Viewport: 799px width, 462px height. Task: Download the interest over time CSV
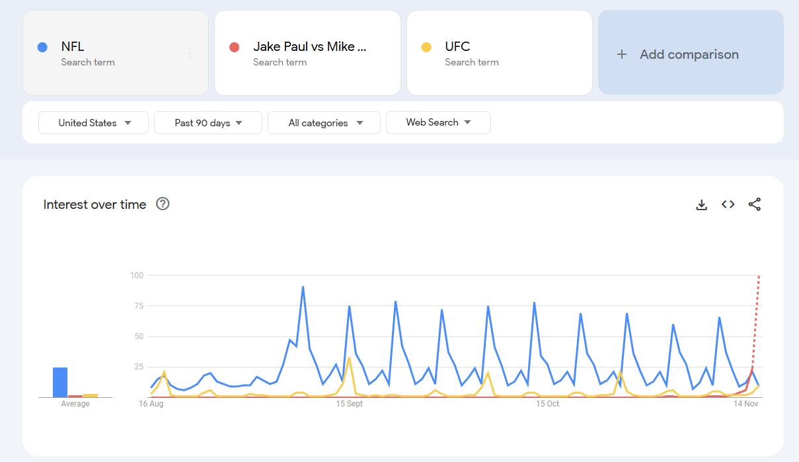(702, 205)
